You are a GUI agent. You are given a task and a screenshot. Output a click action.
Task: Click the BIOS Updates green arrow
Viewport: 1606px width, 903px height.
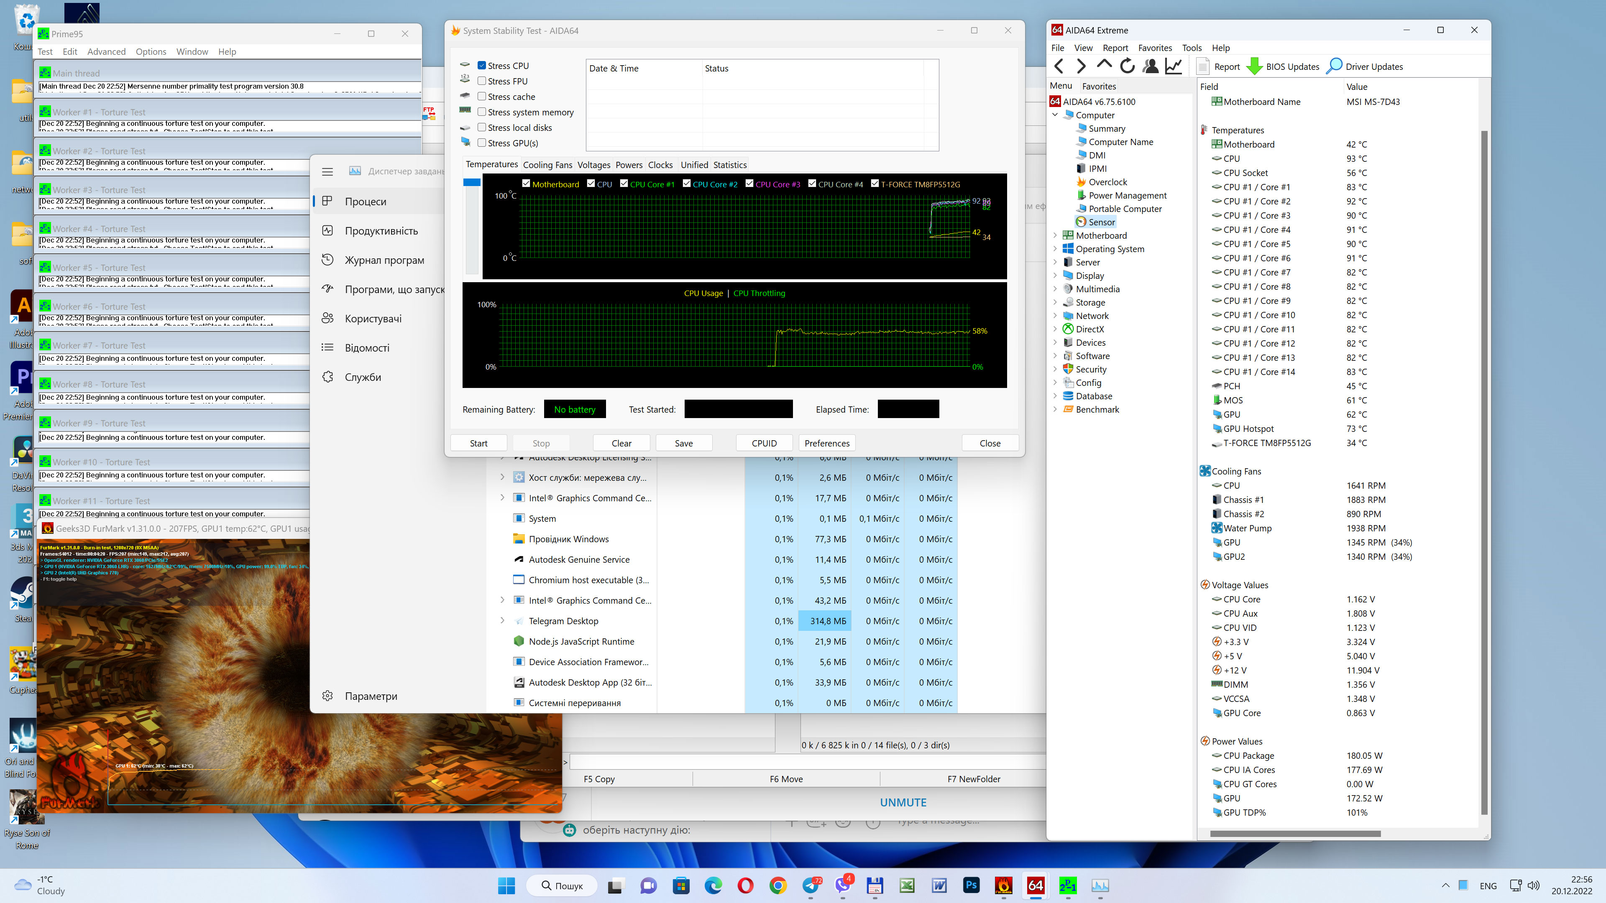1254,66
